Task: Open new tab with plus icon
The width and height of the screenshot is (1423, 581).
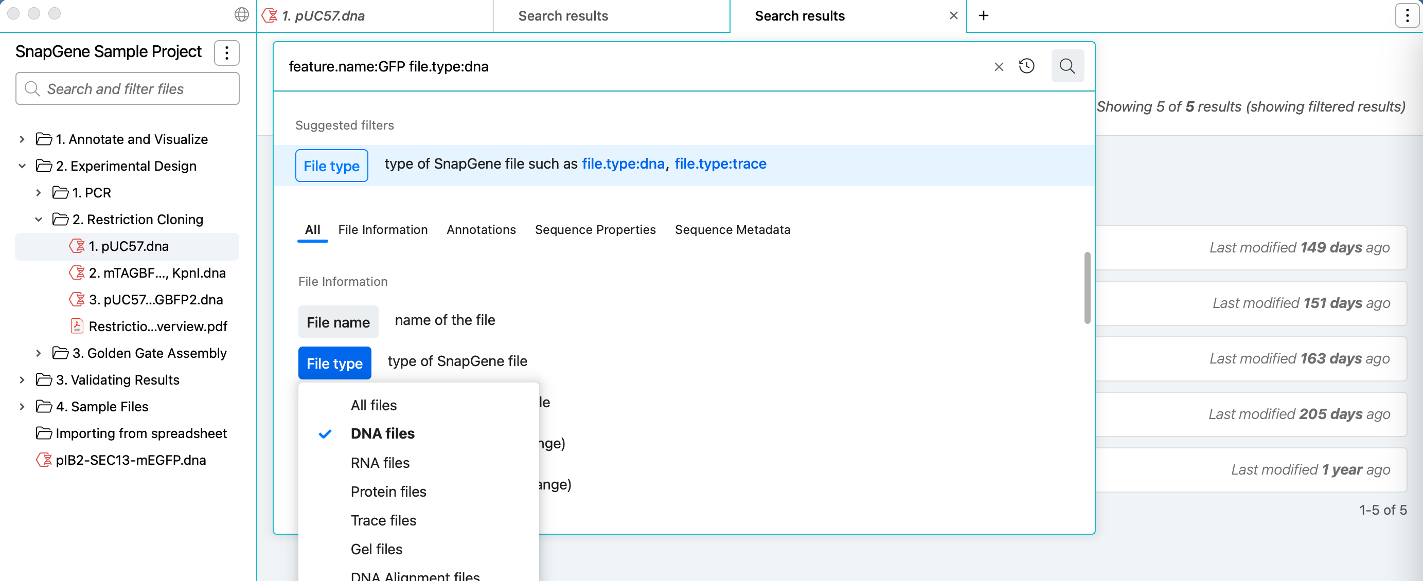Action: 983,15
